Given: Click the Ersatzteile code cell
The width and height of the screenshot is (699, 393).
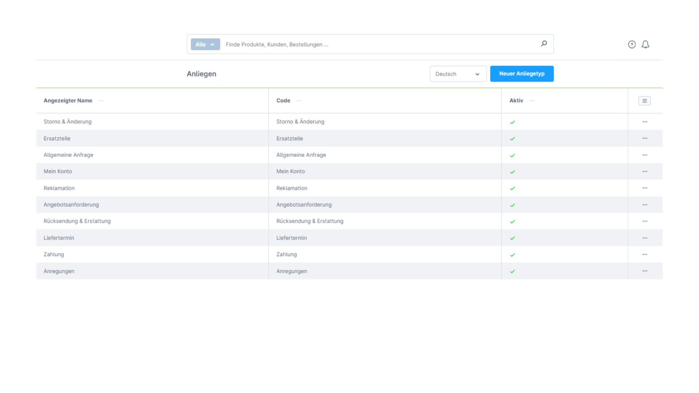Looking at the screenshot, I should click(x=385, y=138).
